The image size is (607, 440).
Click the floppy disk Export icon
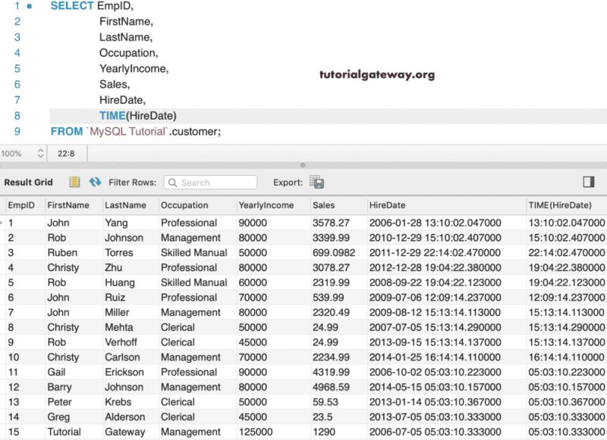click(316, 183)
